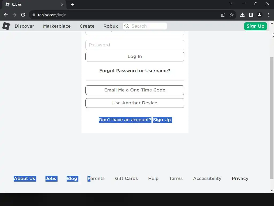Open the Create menu item
Image resolution: width=274 pixels, height=206 pixels.
[87, 26]
